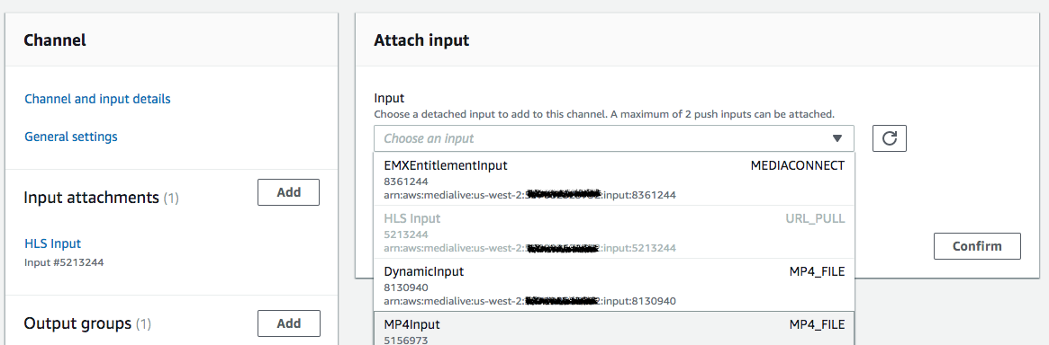Select the DynamicInput MP4_FILE option
1049x345 pixels.
point(614,285)
